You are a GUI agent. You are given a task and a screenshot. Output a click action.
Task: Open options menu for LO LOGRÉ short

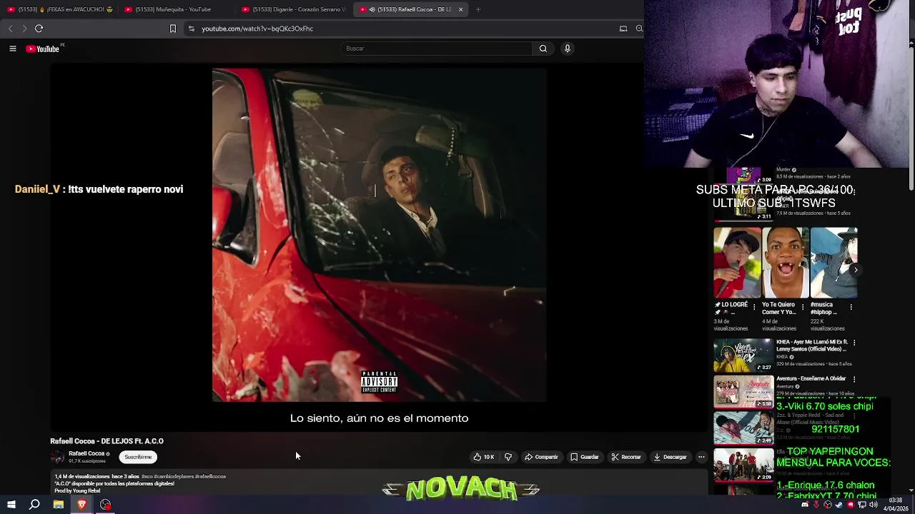pos(754,307)
